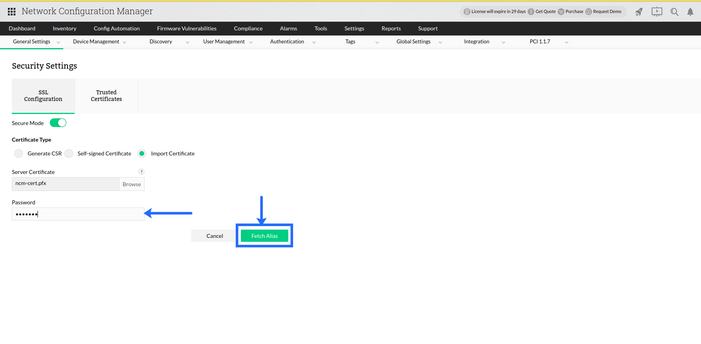This screenshot has height=344, width=701.
Task: Expand the General Settings dropdown arrow
Action: 58,42
